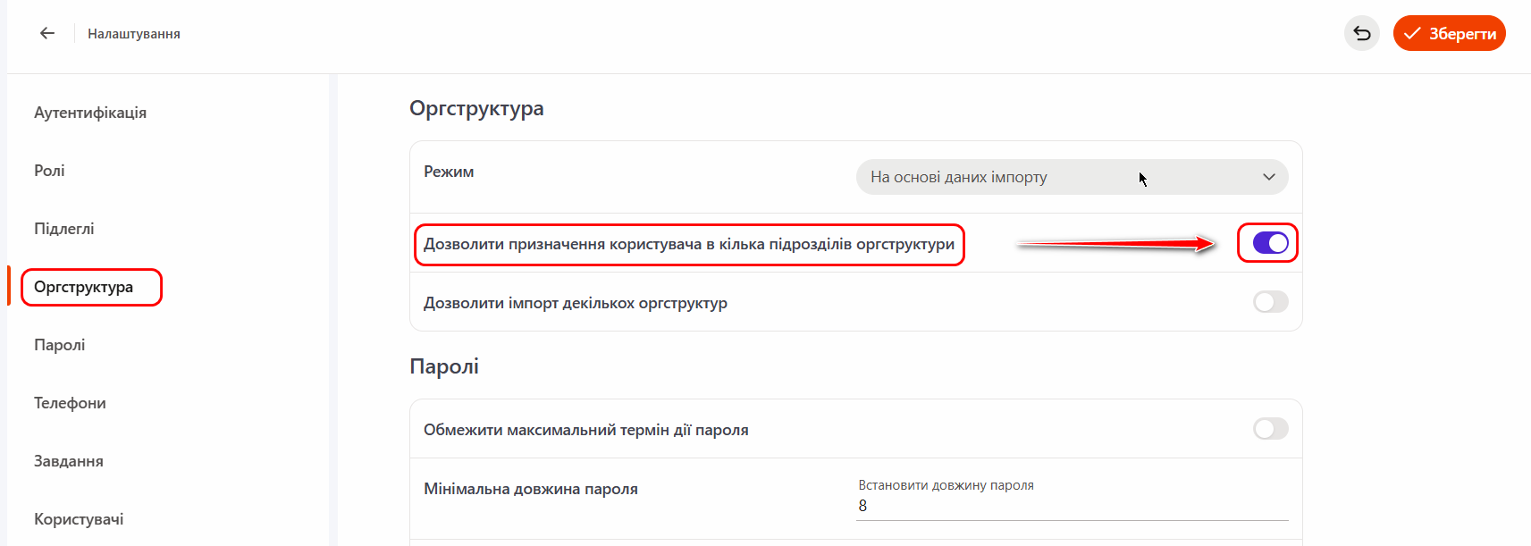Click the chevron in Режим dropdown
Image resolution: width=1531 pixels, height=546 pixels.
pyautogui.click(x=1268, y=177)
